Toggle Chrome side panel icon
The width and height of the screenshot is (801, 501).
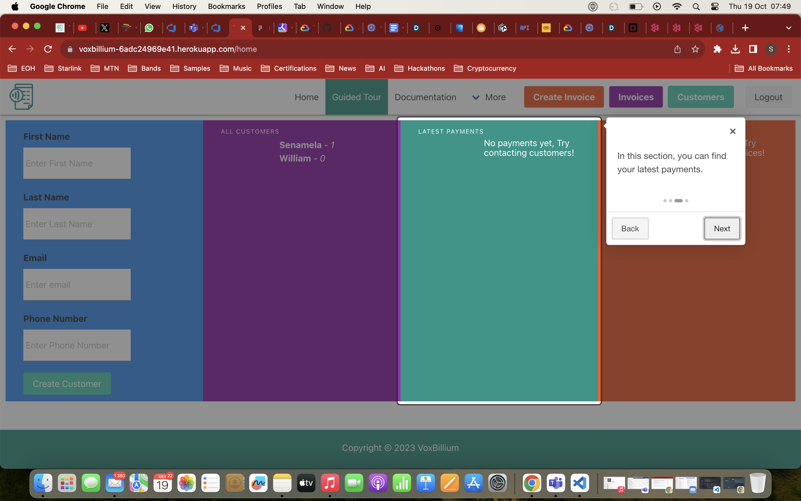point(753,49)
